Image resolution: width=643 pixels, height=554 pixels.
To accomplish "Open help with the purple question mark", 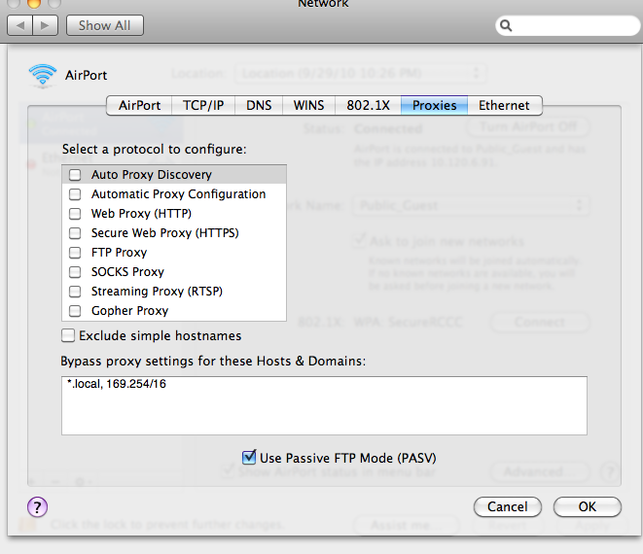I will pos(37,507).
